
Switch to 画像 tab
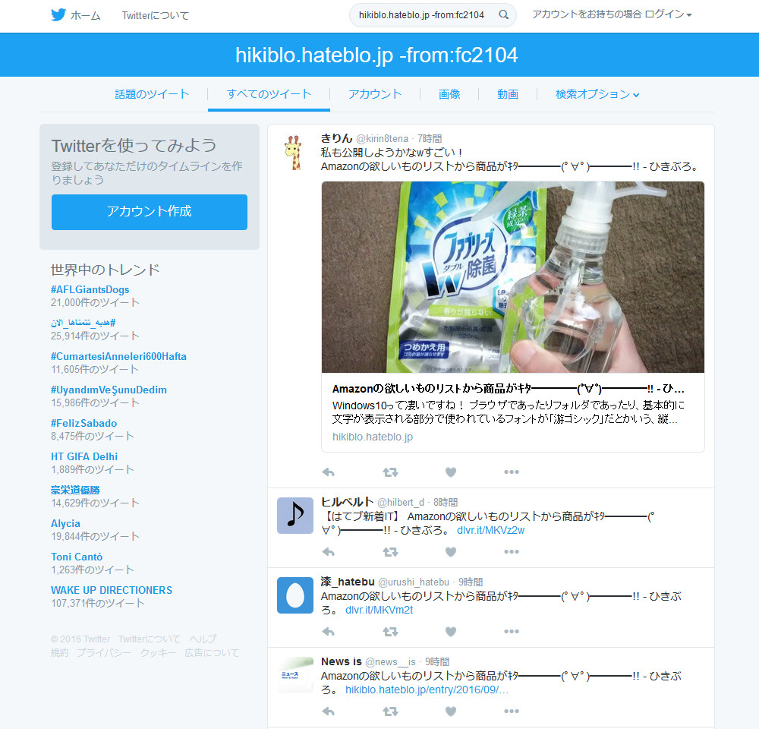[x=449, y=94]
